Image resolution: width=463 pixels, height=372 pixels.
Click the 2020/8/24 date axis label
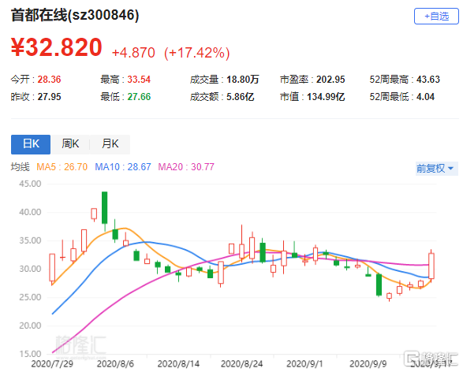pyautogui.click(x=241, y=364)
